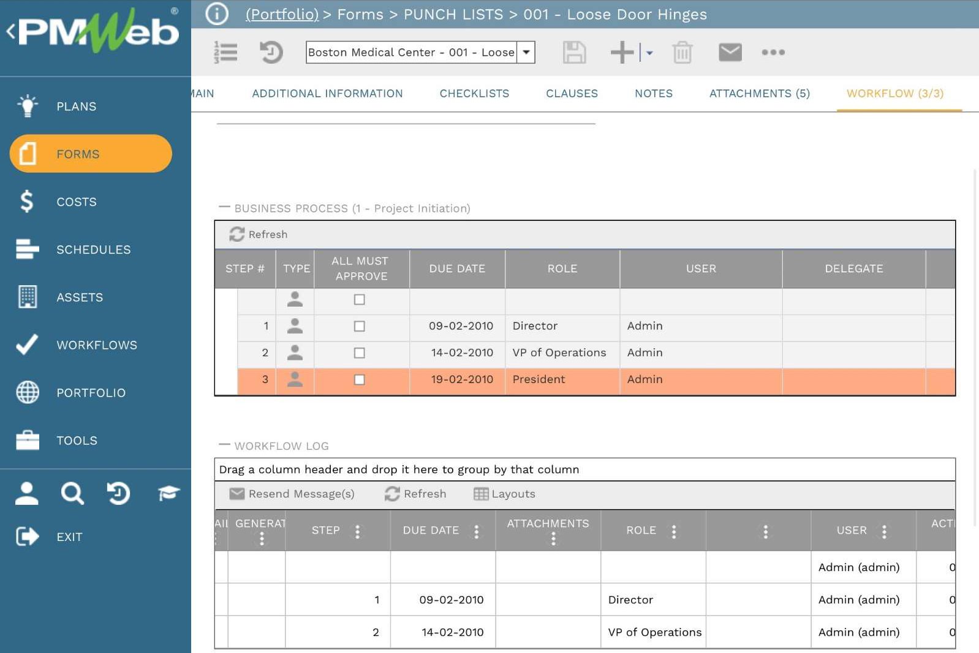
Task: Open the blank column options menu in log
Action: tap(765, 531)
